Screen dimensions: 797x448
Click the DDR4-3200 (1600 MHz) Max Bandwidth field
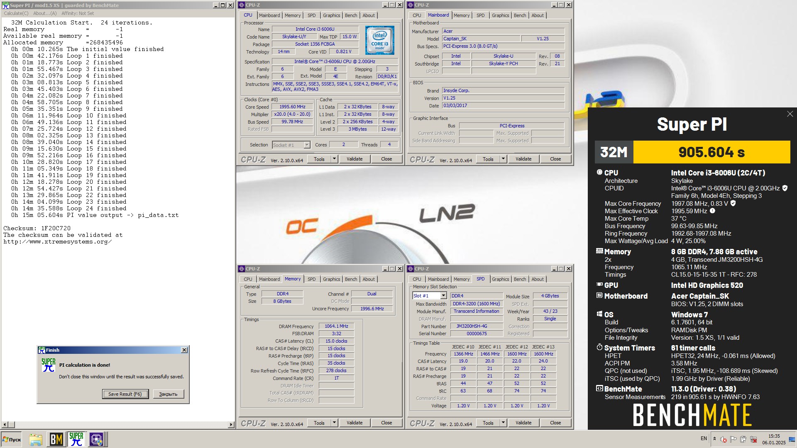click(x=477, y=304)
